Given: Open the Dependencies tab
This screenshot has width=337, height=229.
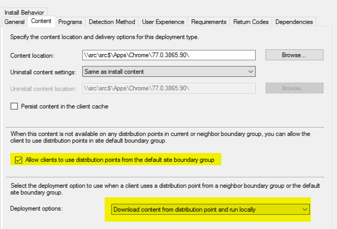Looking at the screenshot, I should coord(294,22).
